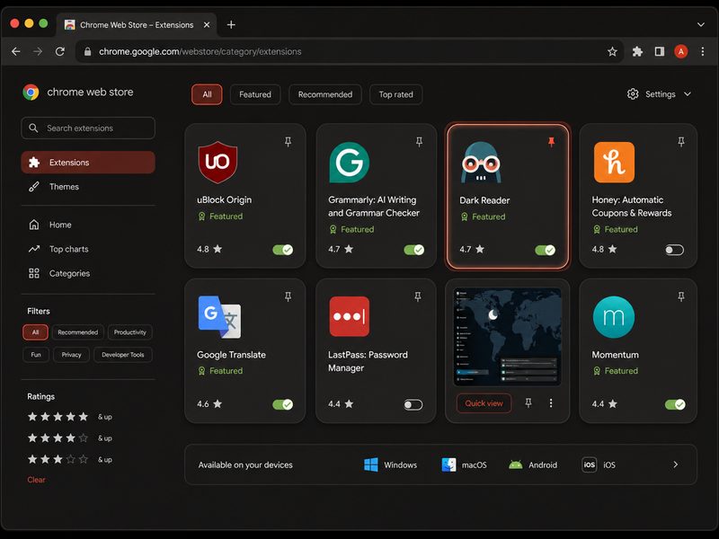Viewport: 719px width, 539px height.
Task: Click the Android platform icon
Action: point(516,464)
